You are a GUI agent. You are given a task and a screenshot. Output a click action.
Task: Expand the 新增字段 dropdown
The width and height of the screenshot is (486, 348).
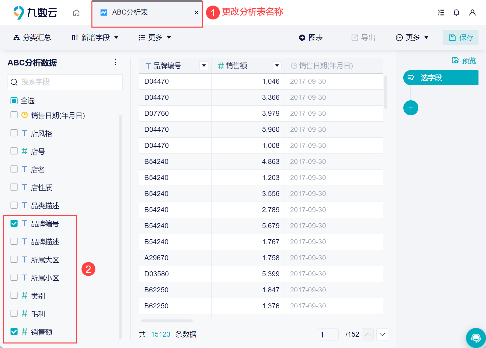click(95, 38)
